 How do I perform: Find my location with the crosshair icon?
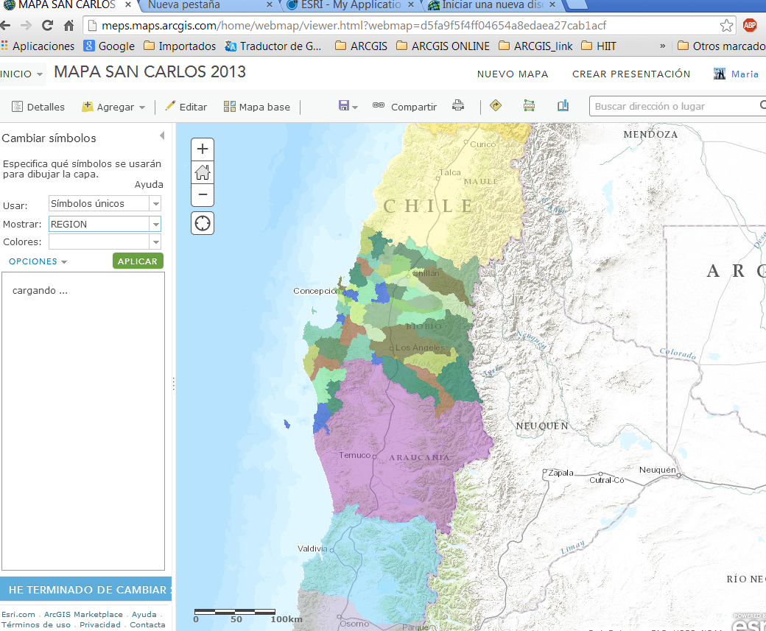203,223
